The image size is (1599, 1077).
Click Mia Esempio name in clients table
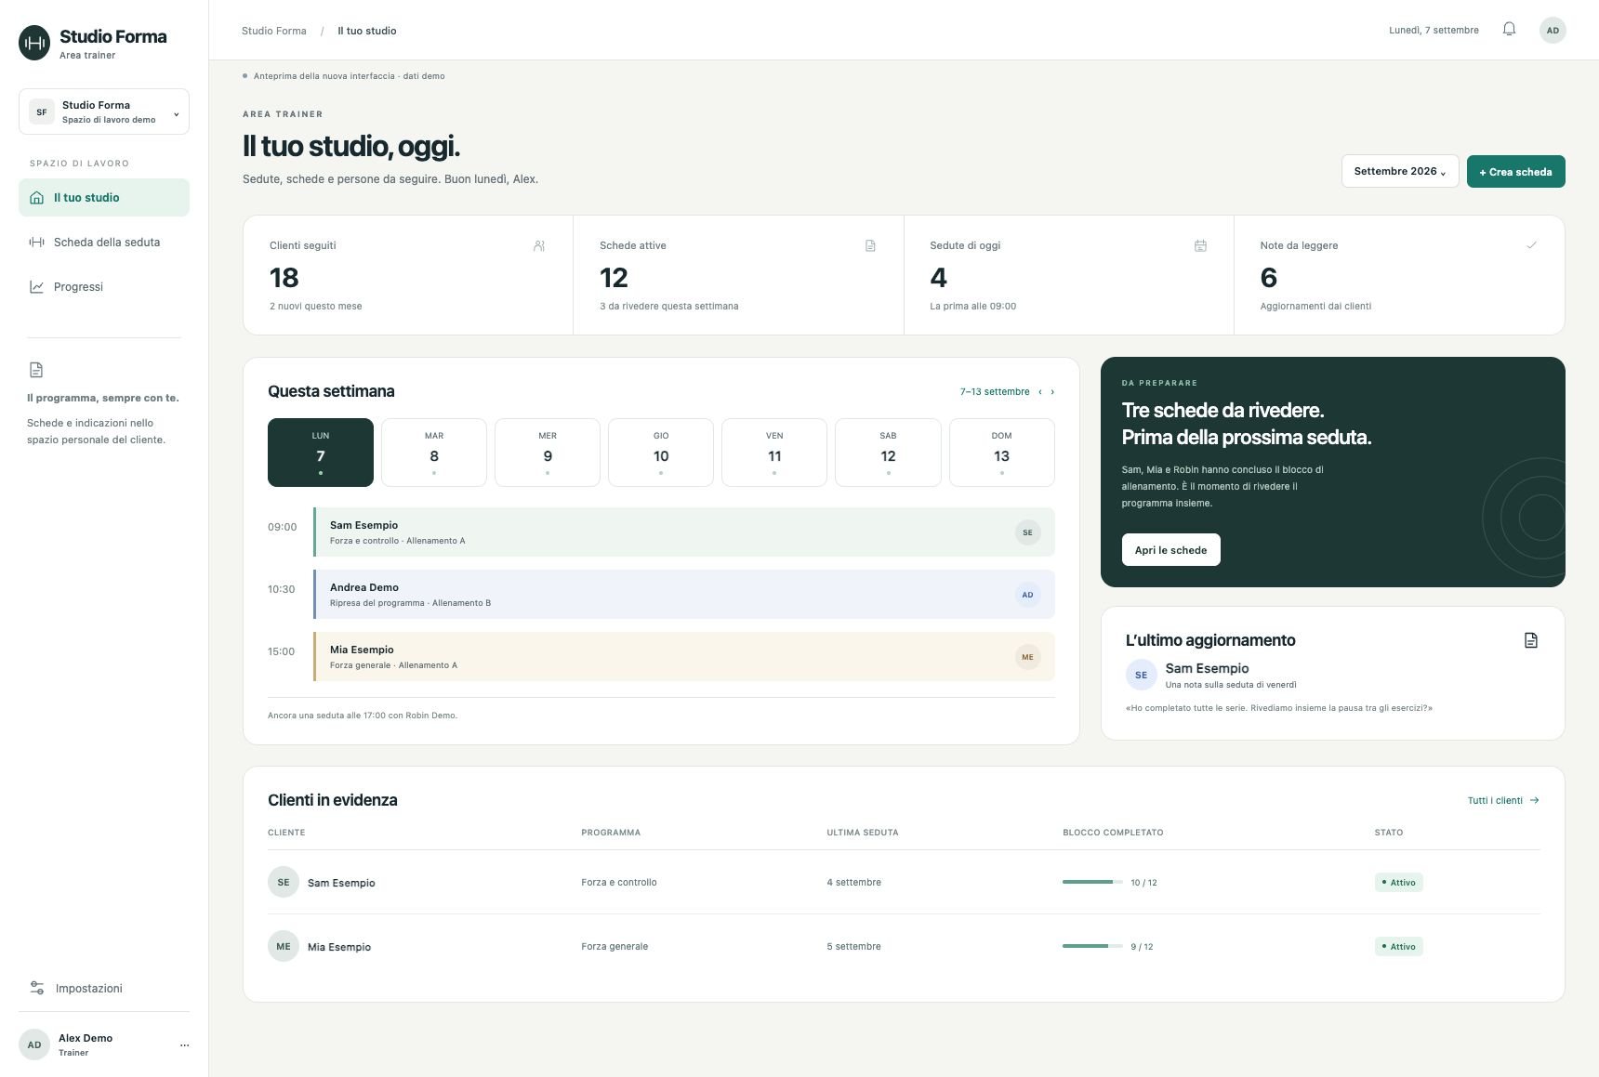[339, 947]
